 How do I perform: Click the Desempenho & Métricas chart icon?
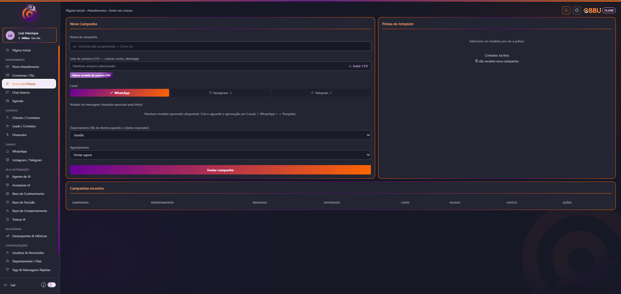[7, 236]
